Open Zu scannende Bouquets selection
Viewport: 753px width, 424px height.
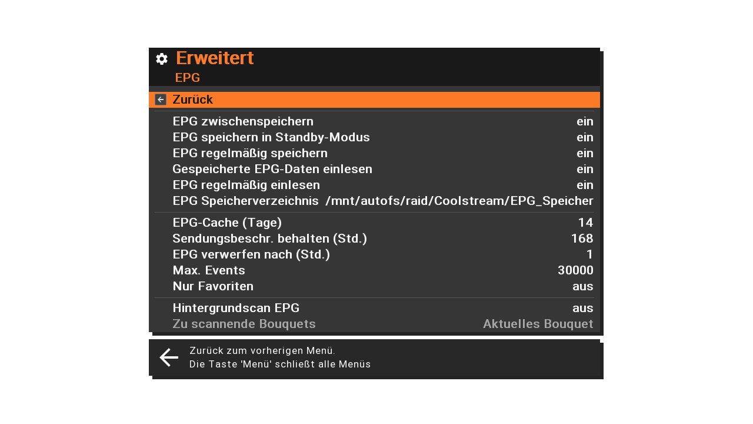click(x=244, y=324)
